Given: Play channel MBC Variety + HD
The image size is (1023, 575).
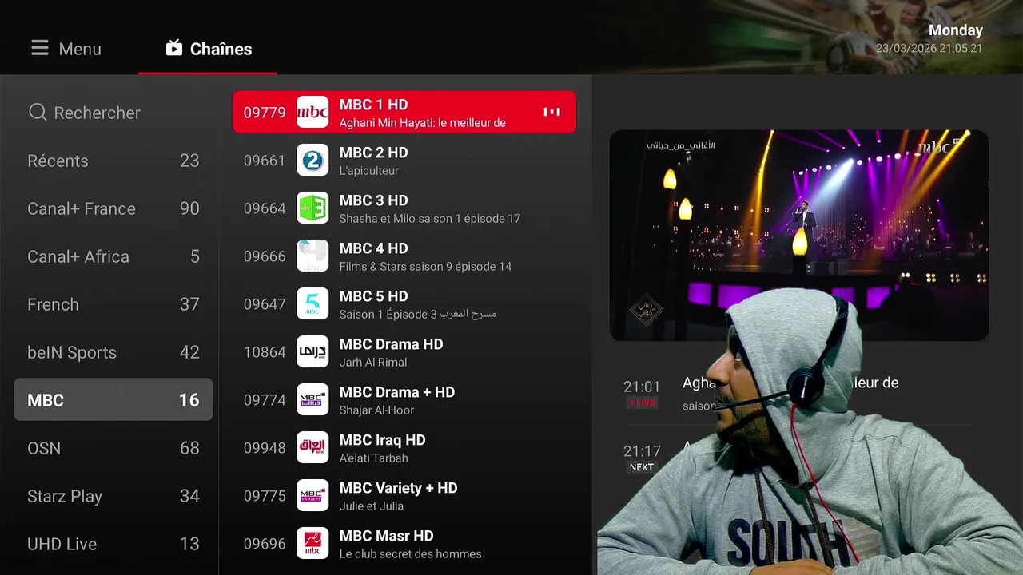Looking at the screenshot, I should 404,495.
